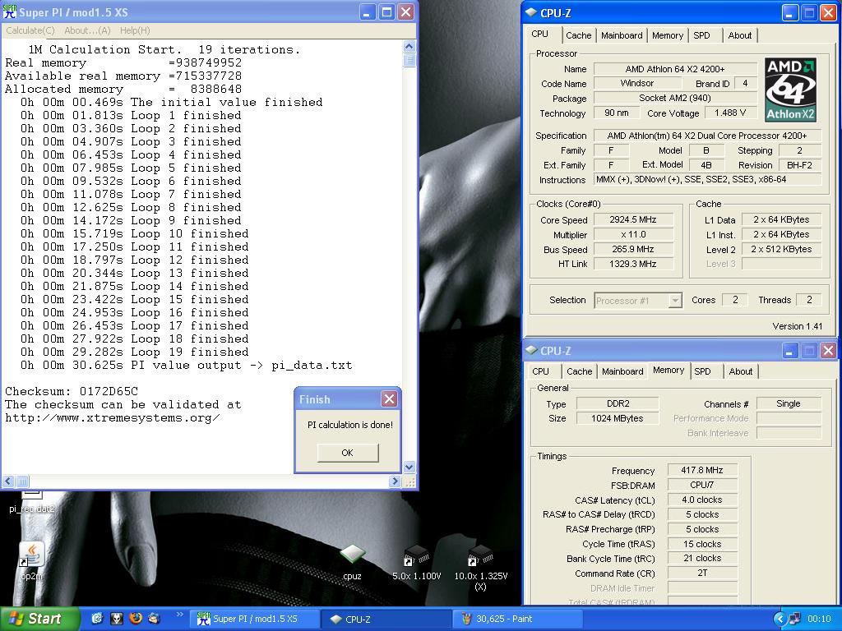Expand the quick launch chevron
This screenshot has height=631, width=842.
179,615
